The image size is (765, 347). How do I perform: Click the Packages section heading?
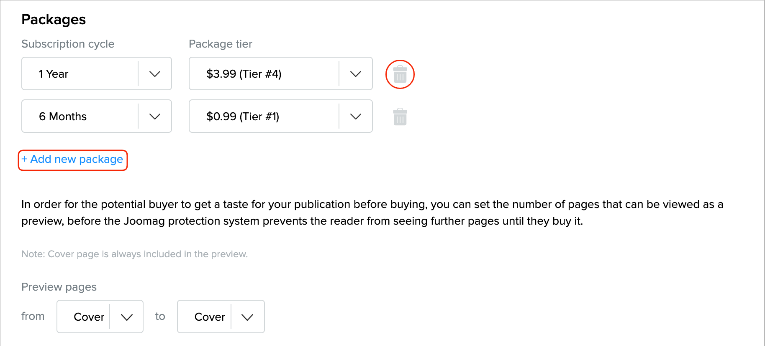tap(54, 20)
